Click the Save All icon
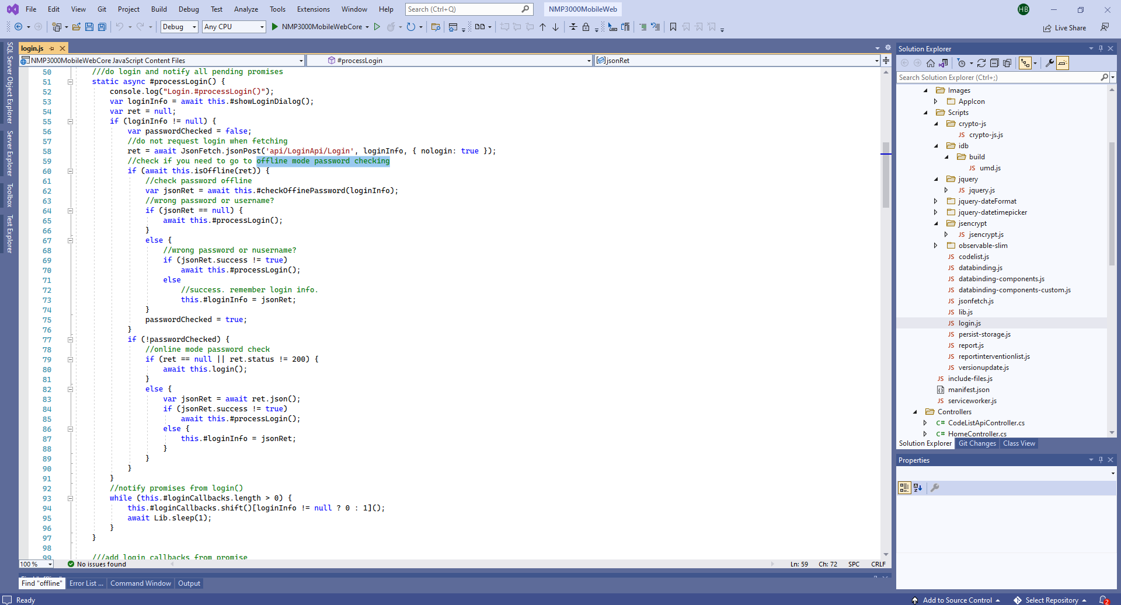The image size is (1121, 605). pos(102,27)
